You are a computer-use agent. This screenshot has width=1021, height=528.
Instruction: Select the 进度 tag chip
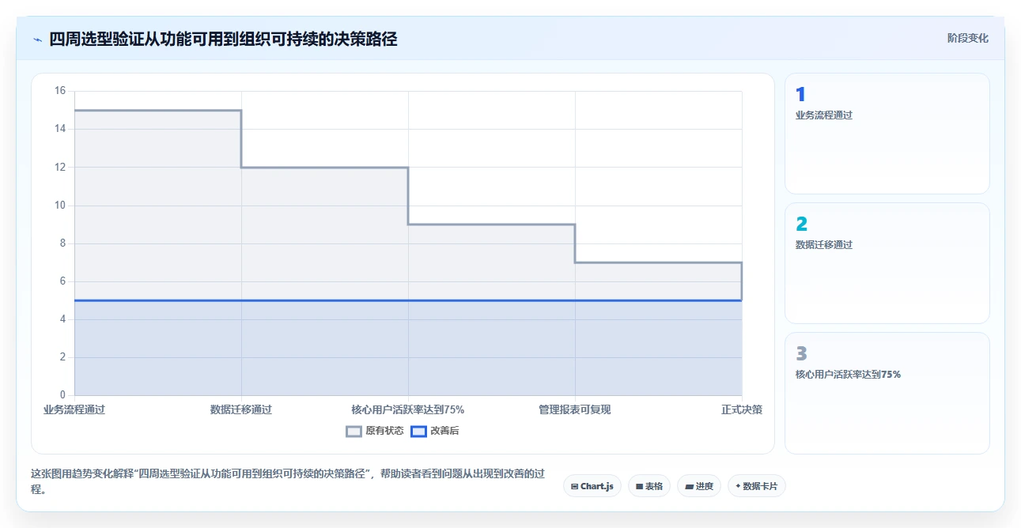(699, 486)
